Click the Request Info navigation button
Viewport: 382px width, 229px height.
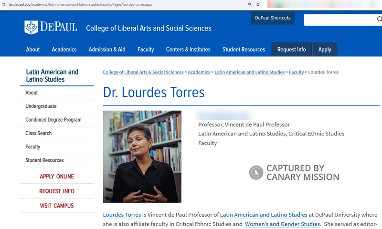click(292, 50)
